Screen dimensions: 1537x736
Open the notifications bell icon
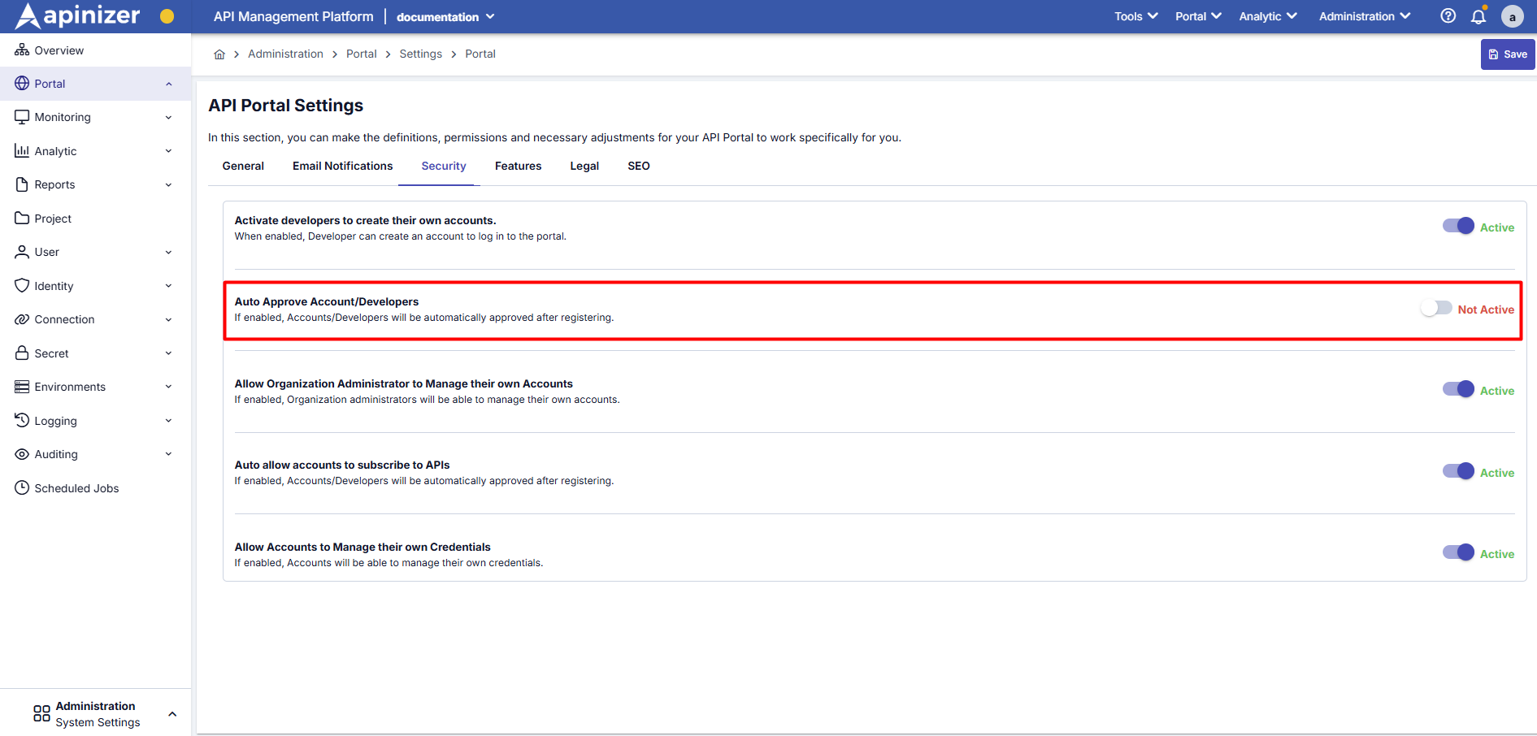[1479, 15]
